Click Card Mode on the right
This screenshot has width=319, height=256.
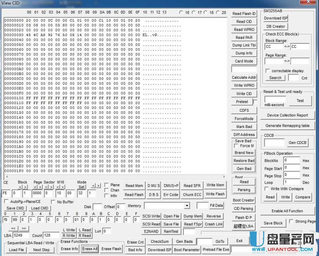coord(244,61)
